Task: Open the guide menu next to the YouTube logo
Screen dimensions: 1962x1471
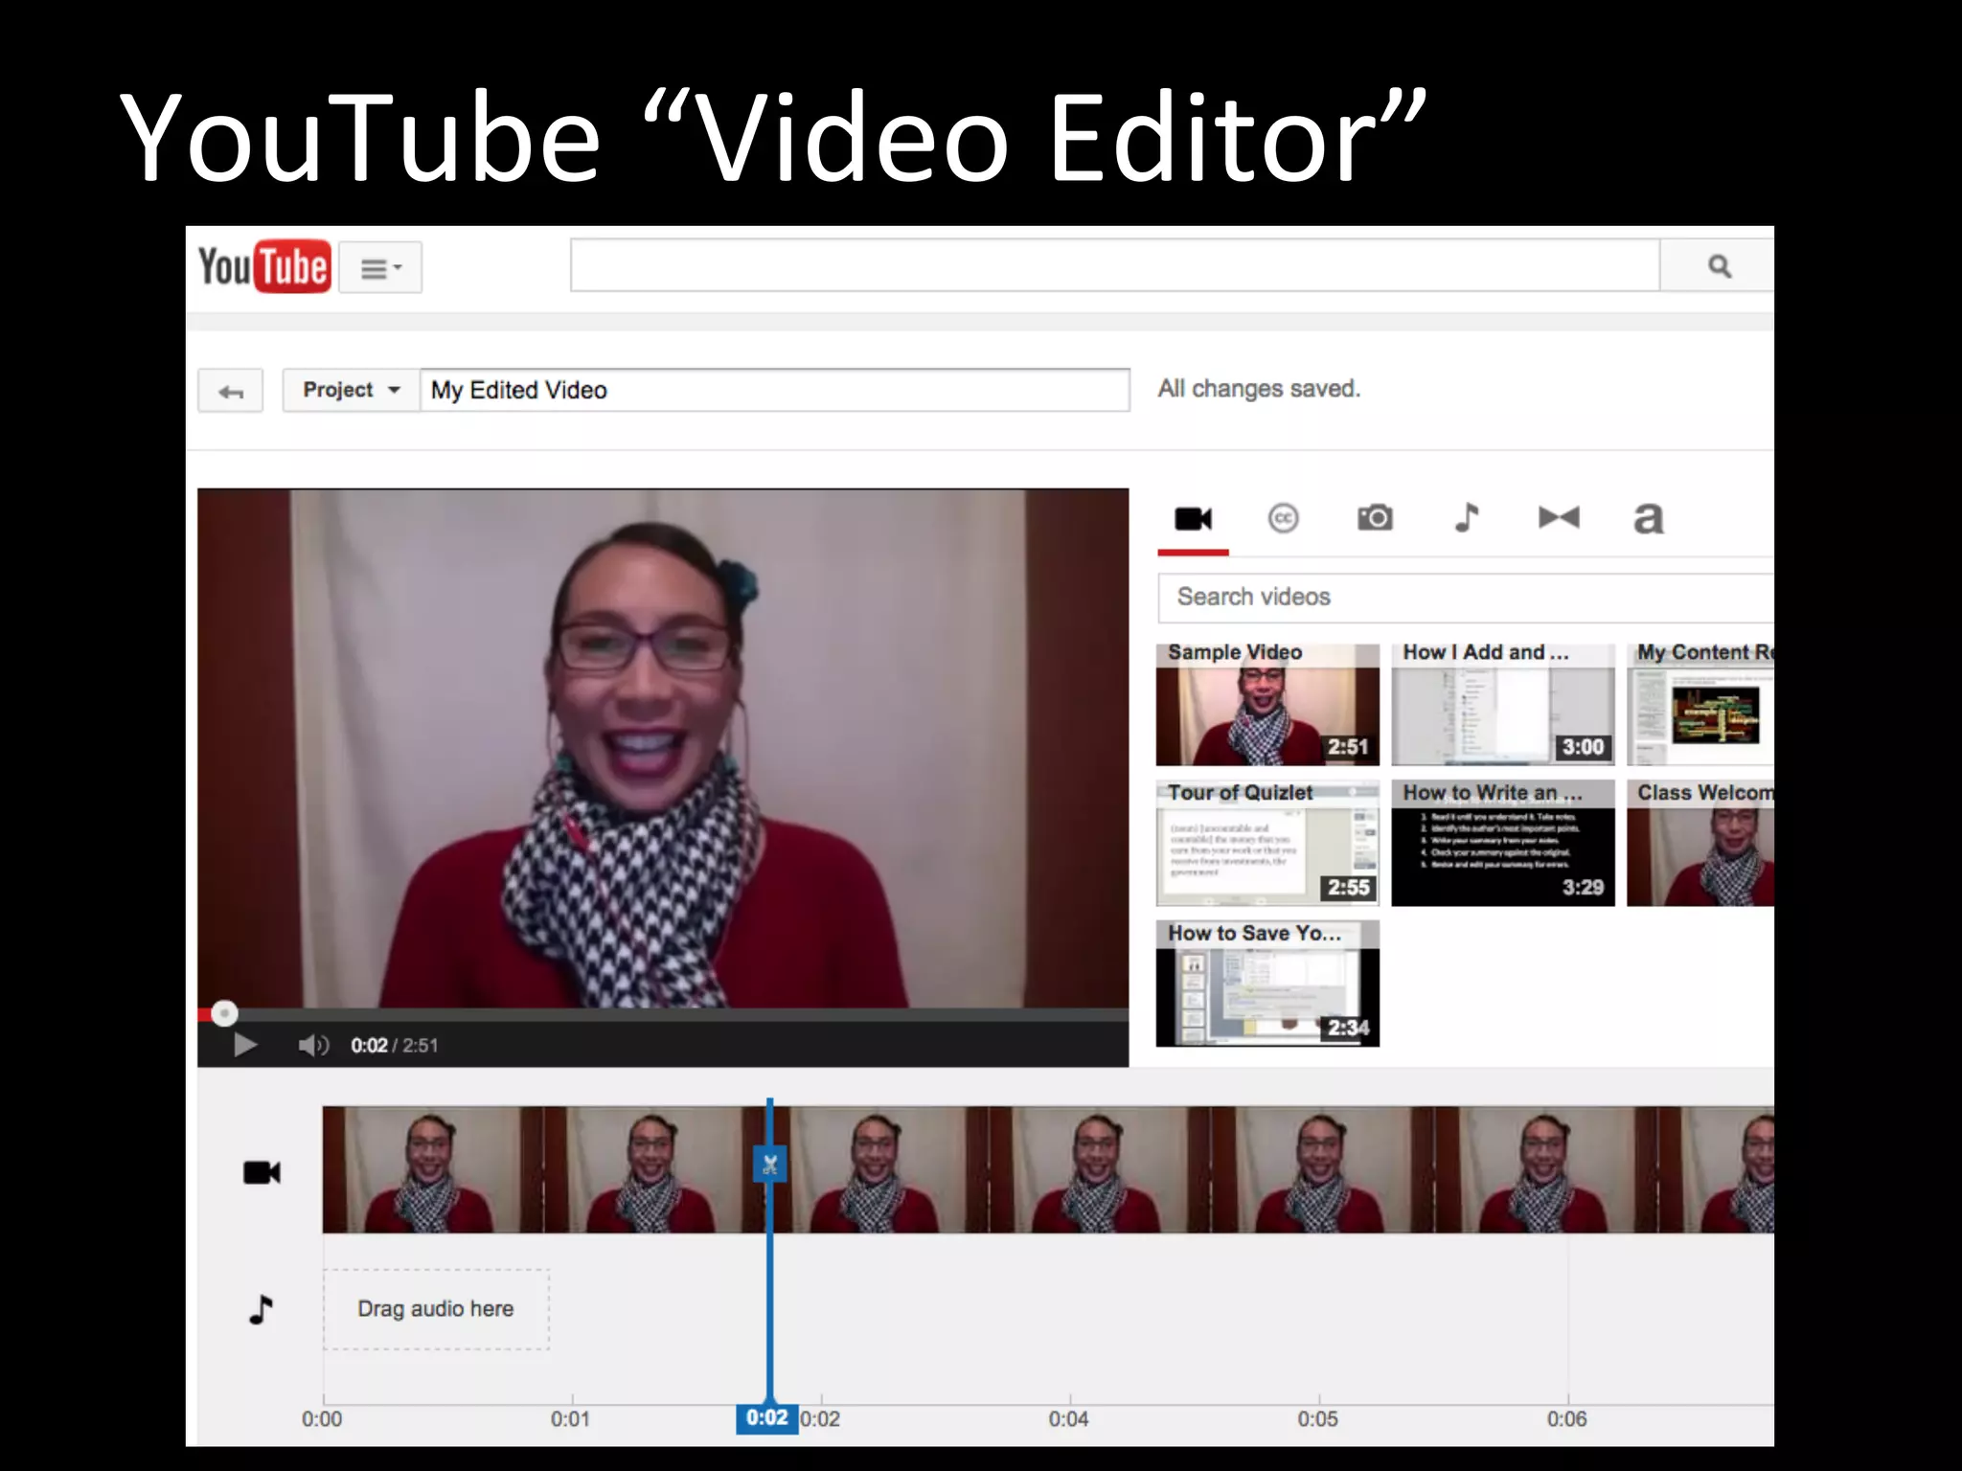Action: click(x=380, y=267)
